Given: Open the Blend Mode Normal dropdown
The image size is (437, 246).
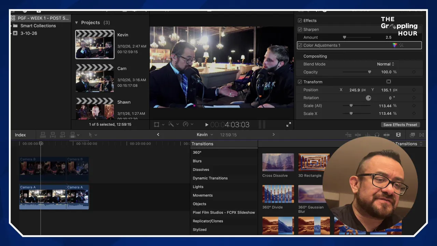Looking at the screenshot, I should (x=385, y=64).
